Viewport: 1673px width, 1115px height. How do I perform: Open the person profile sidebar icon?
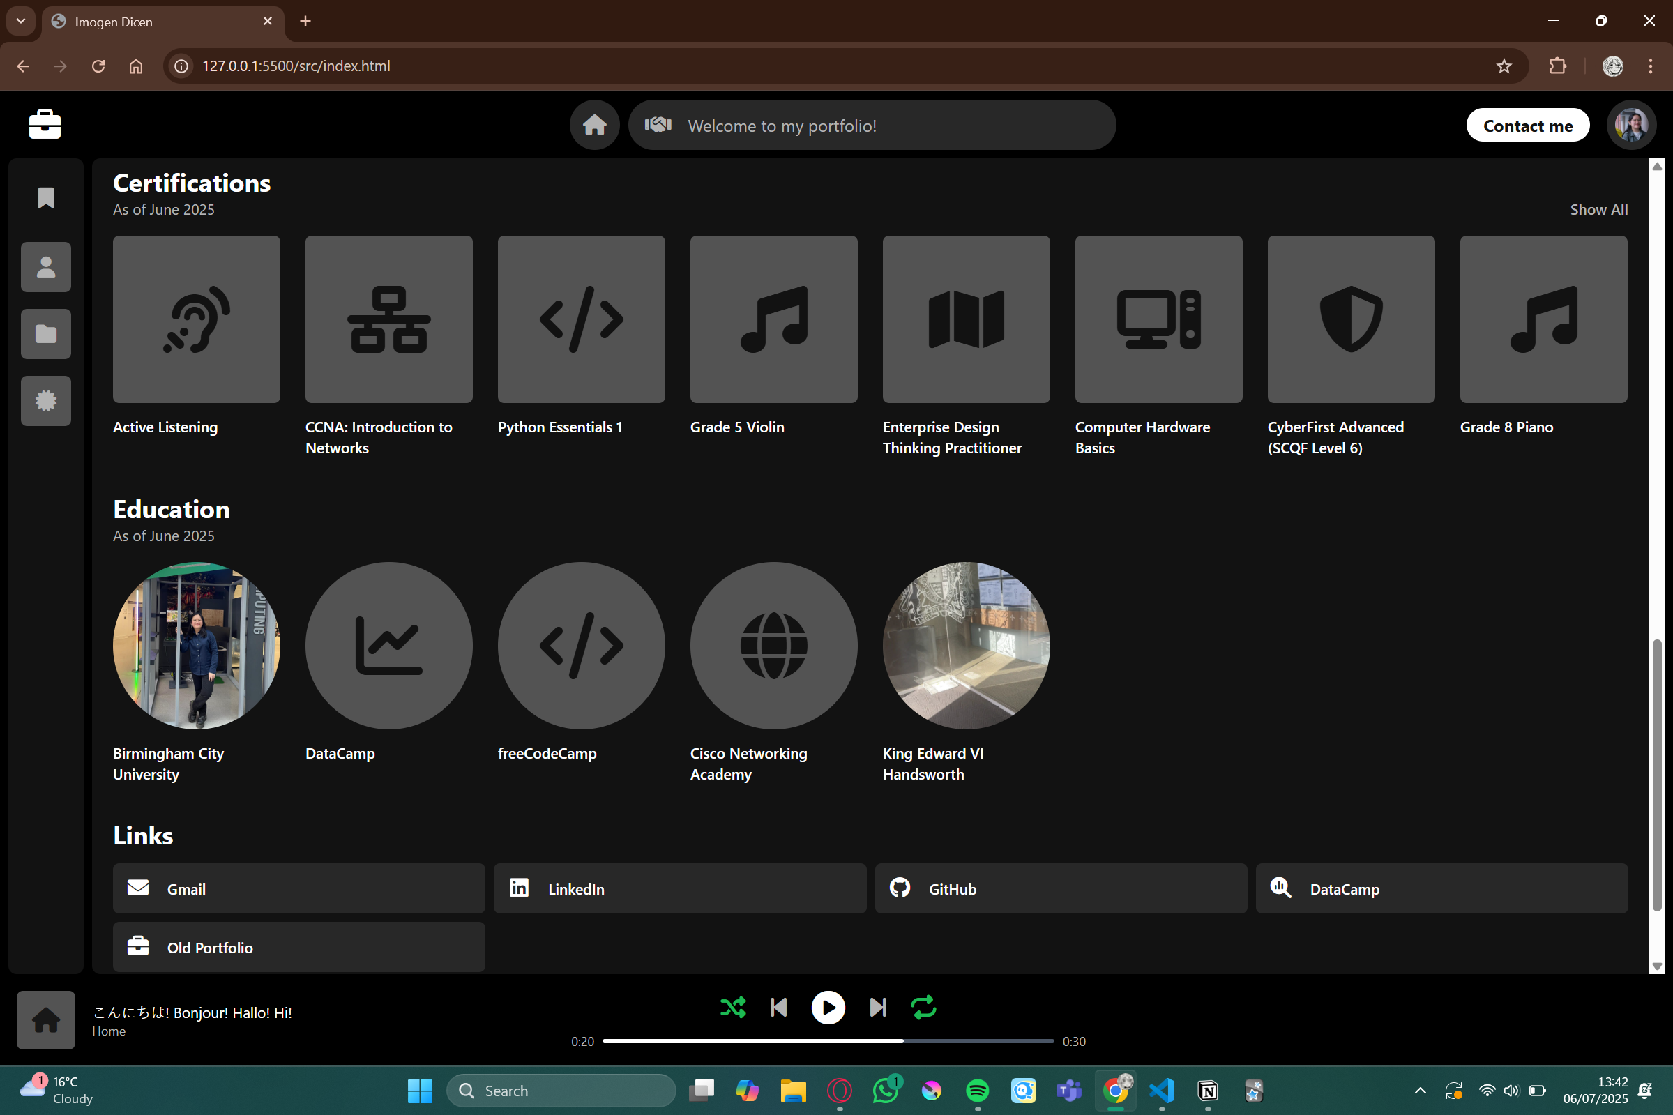(x=45, y=267)
